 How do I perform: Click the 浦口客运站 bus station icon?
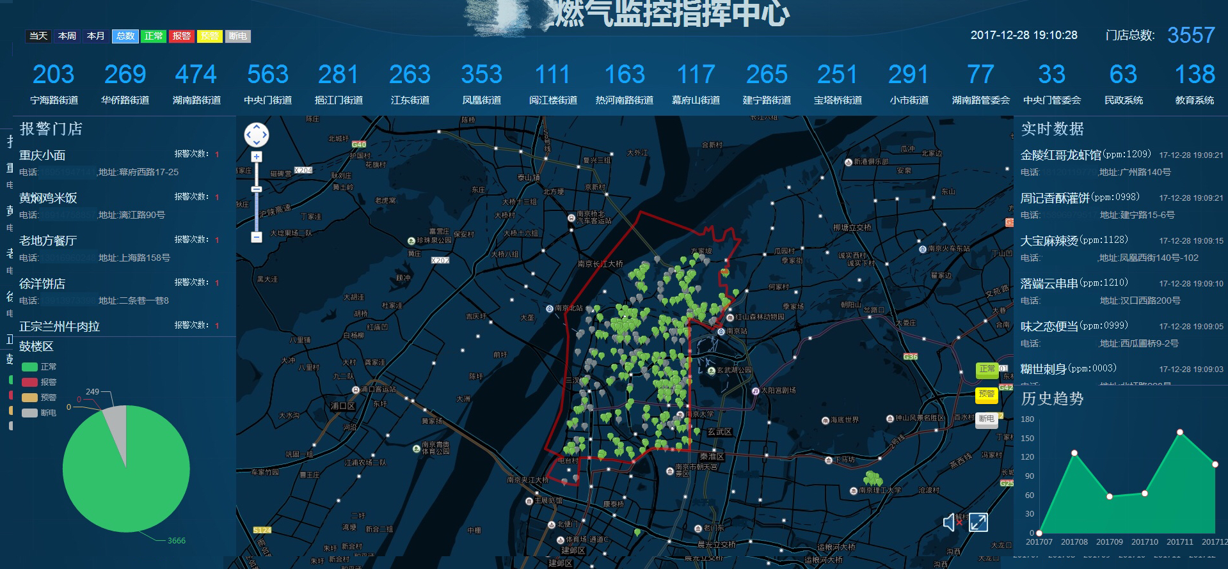355,389
